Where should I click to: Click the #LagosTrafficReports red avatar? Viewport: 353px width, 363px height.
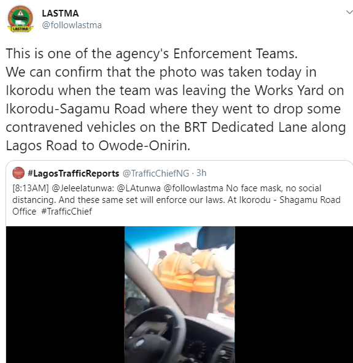(x=18, y=173)
